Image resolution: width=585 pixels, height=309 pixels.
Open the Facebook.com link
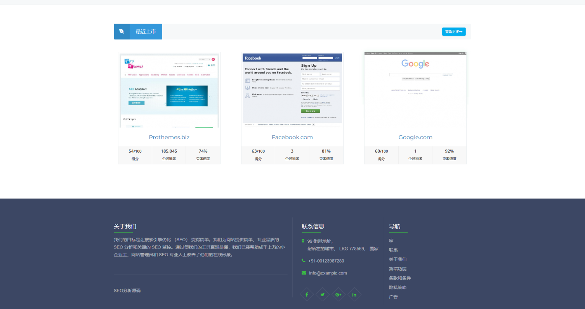pyautogui.click(x=292, y=137)
